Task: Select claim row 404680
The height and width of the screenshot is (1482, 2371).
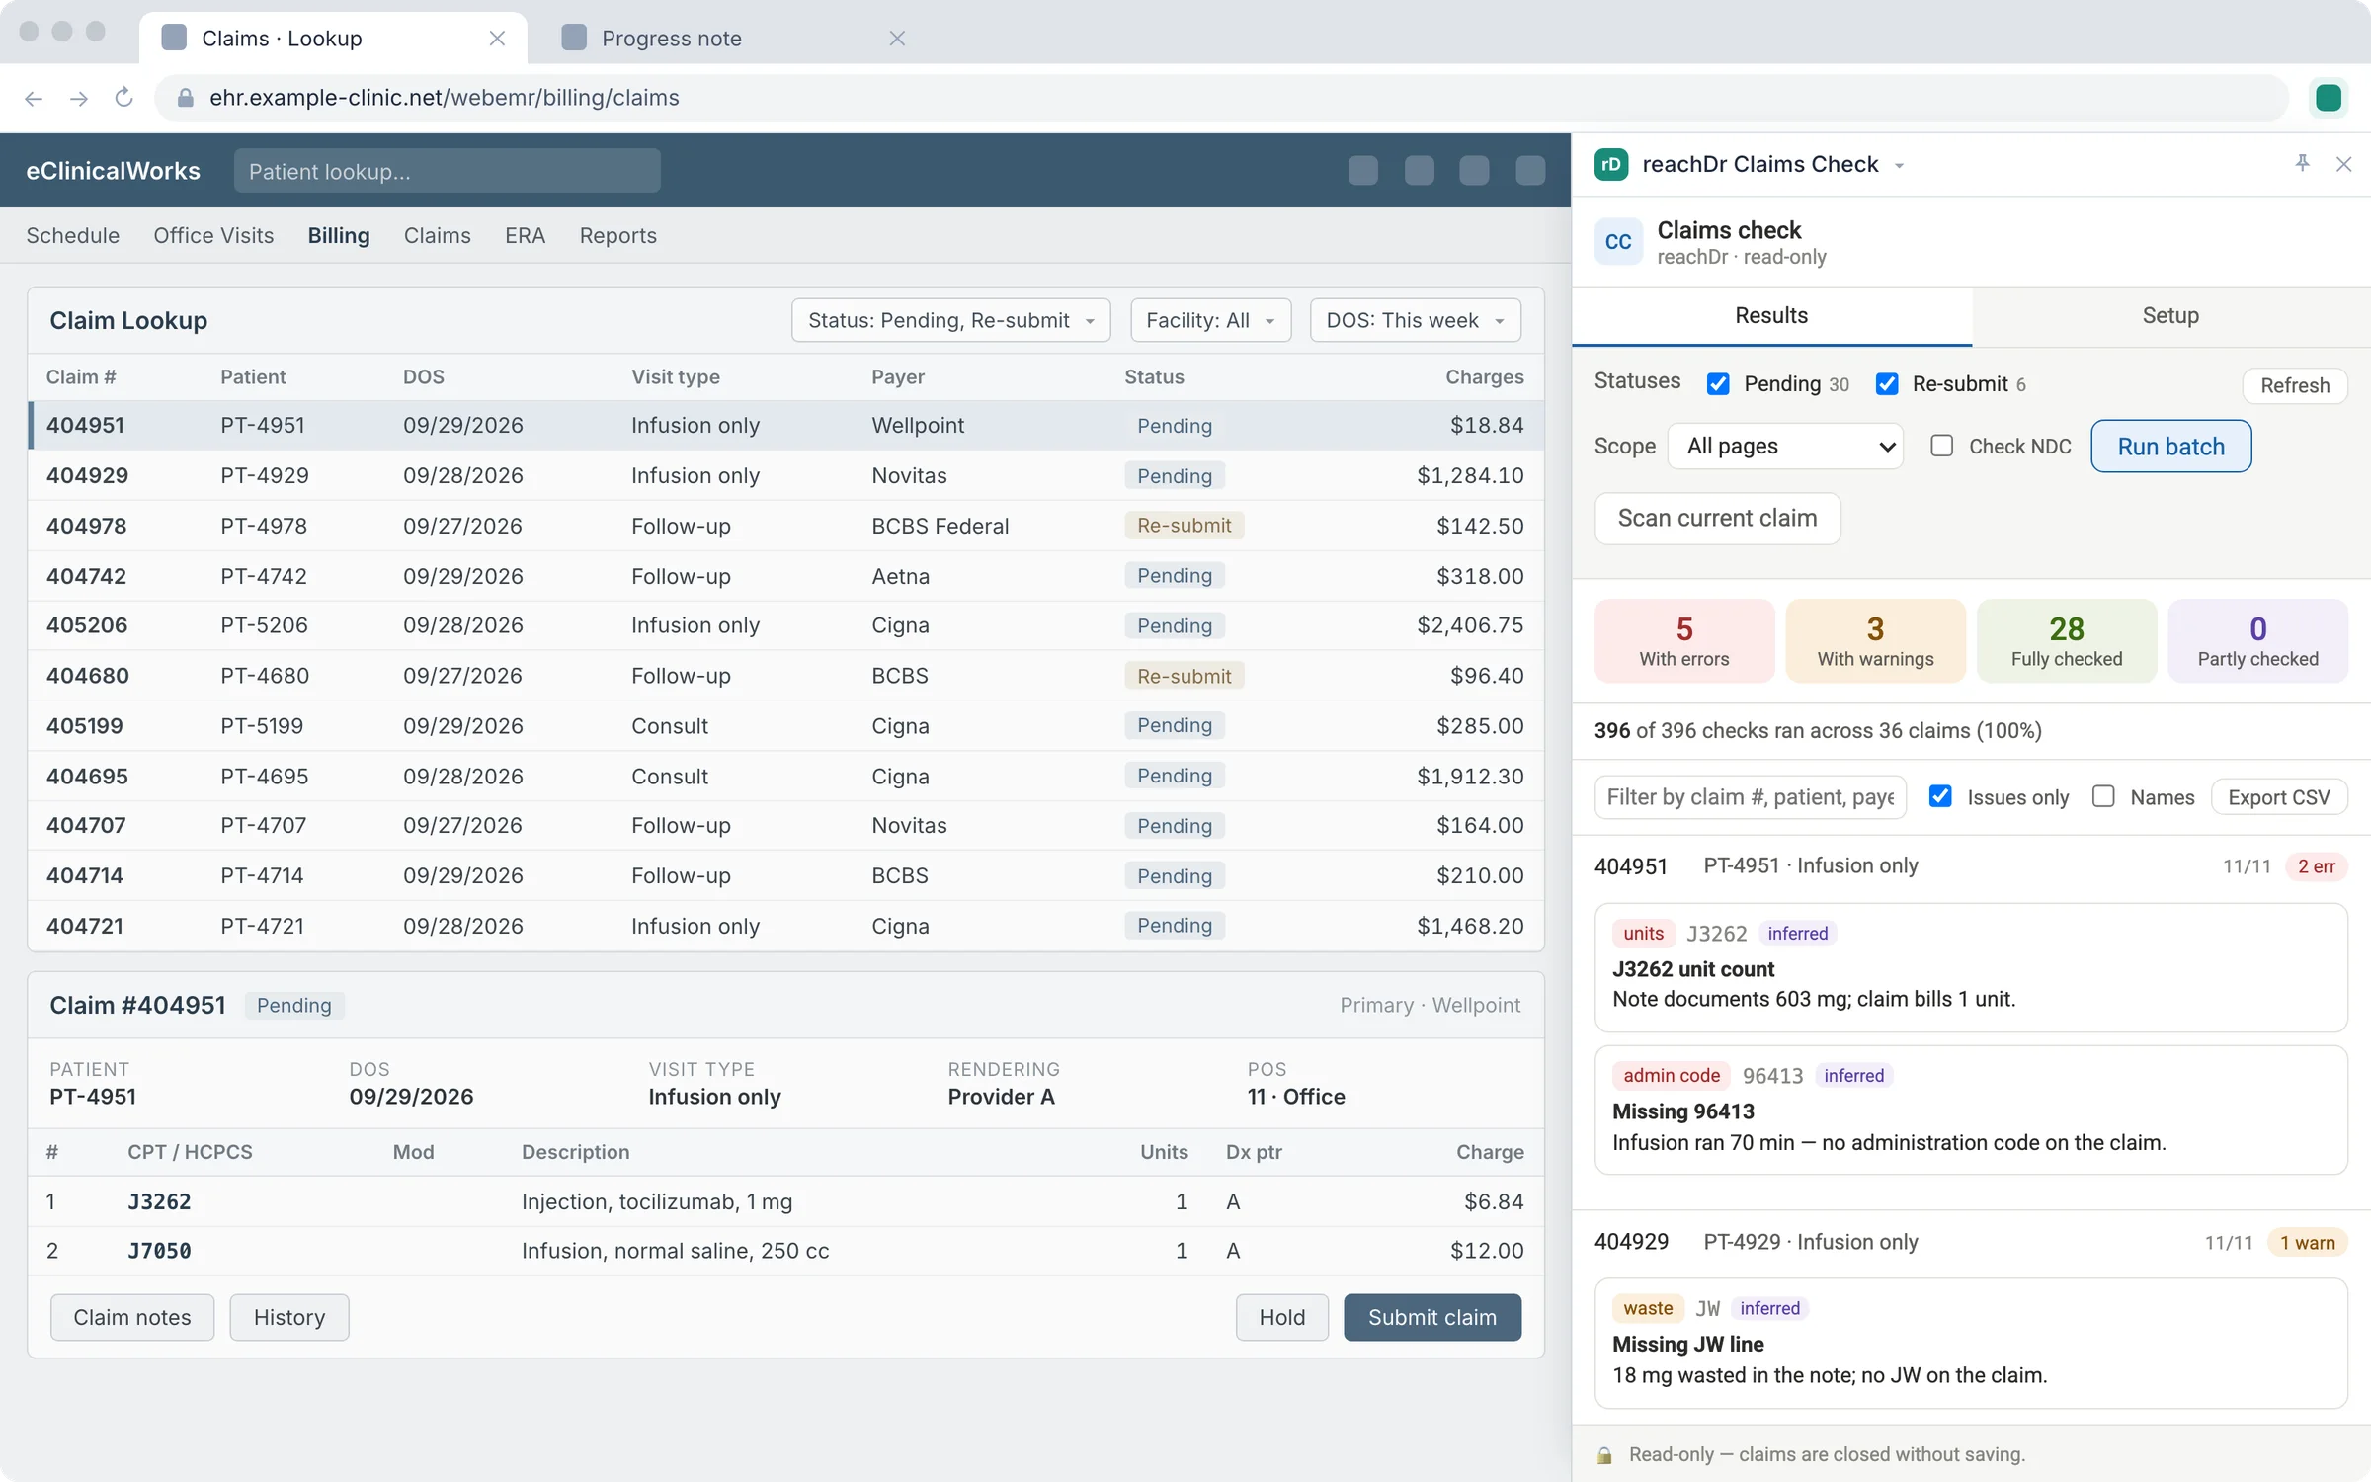Action: 785,676
